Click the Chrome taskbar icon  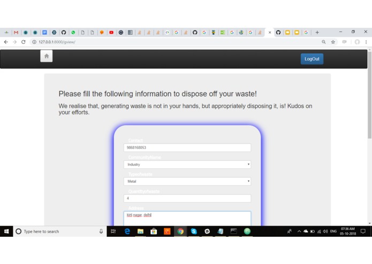[x=180, y=231]
